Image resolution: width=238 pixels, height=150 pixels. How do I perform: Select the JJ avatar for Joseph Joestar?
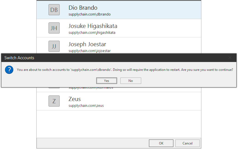54,46
